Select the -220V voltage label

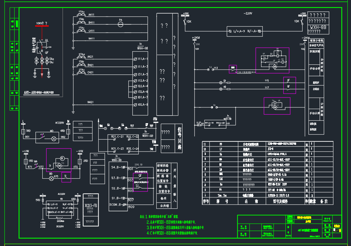pyautogui.click(x=248, y=13)
